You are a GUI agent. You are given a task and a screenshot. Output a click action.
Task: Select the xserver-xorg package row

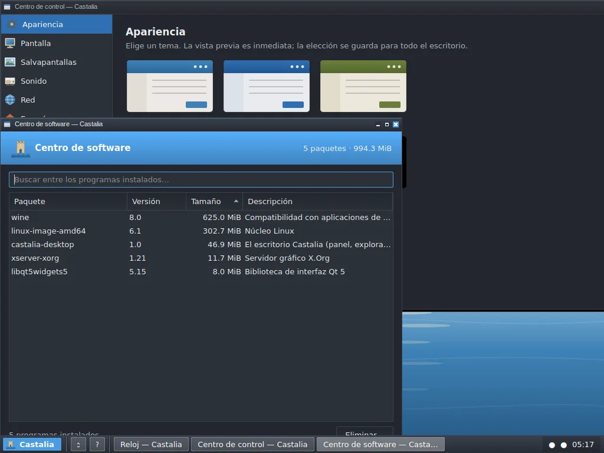click(x=201, y=258)
